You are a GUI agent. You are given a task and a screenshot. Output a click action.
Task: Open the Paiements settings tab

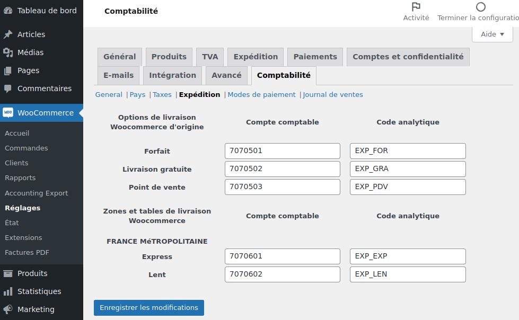[315, 57]
